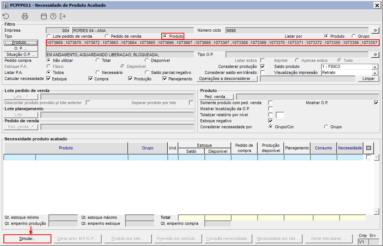The image size is (383, 246).
Task: Toggle Considerar produção checkbox
Action: coord(263,66)
